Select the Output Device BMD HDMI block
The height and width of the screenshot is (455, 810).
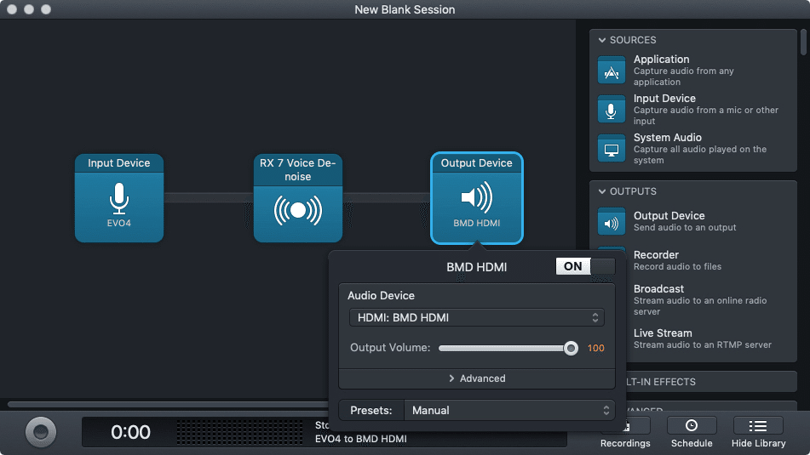(x=476, y=198)
